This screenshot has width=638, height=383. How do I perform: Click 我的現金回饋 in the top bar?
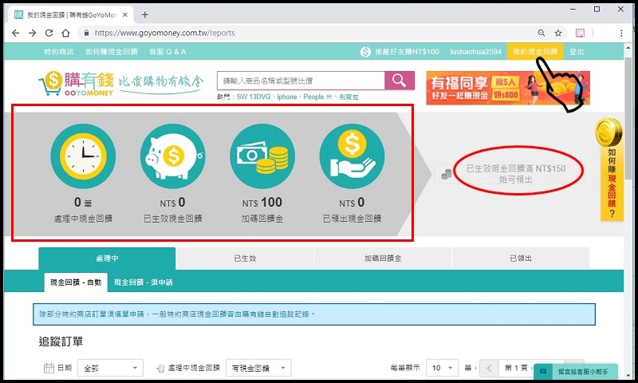pos(534,52)
